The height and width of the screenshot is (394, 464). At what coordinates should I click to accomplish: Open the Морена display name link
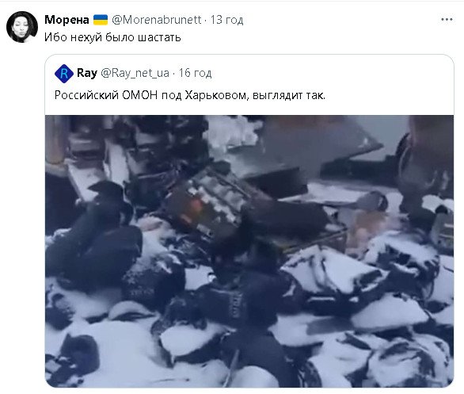67,20
